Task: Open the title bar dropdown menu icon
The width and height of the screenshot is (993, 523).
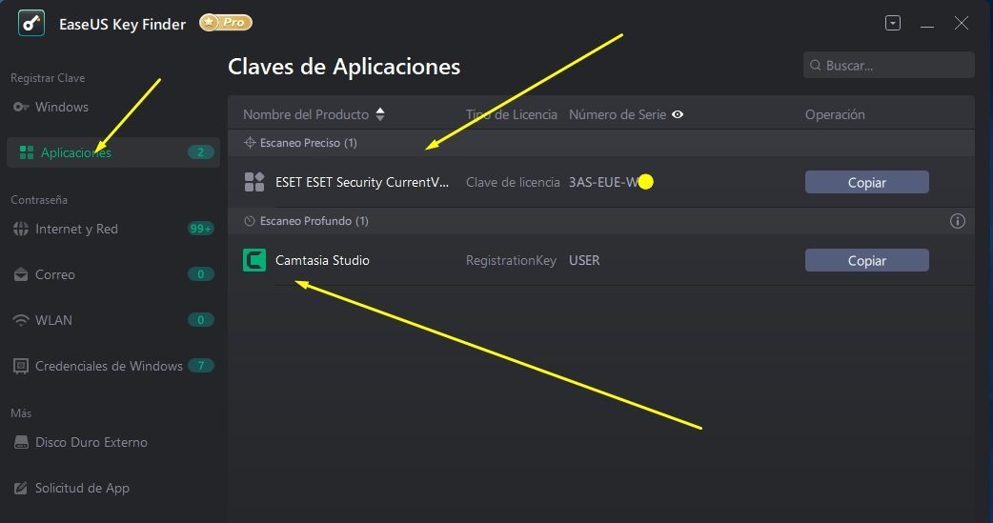Action: [892, 24]
